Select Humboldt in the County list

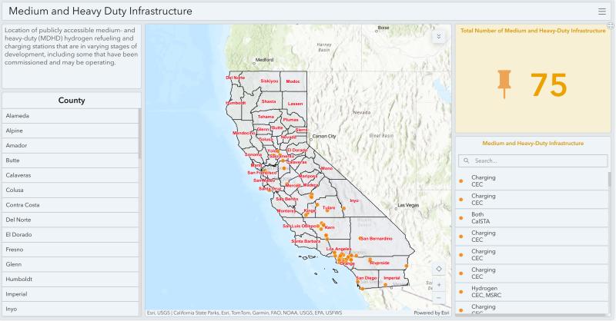71,280
